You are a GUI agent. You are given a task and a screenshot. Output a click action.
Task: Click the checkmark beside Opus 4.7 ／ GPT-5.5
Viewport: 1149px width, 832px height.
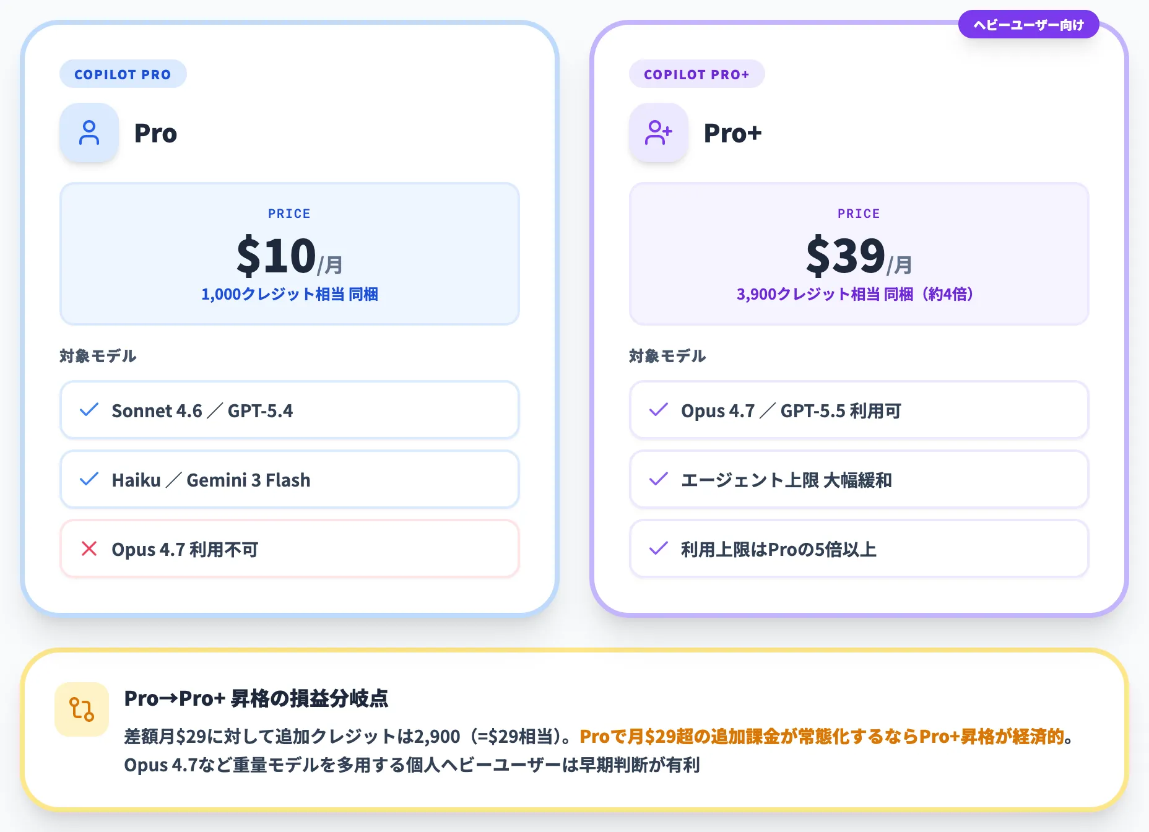click(657, 409)
